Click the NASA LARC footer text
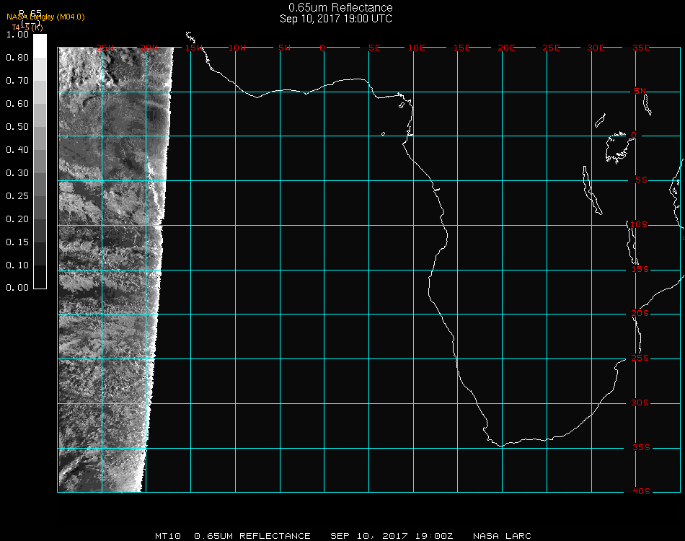This screenshot has height=541, width=685. click(502, 536)
